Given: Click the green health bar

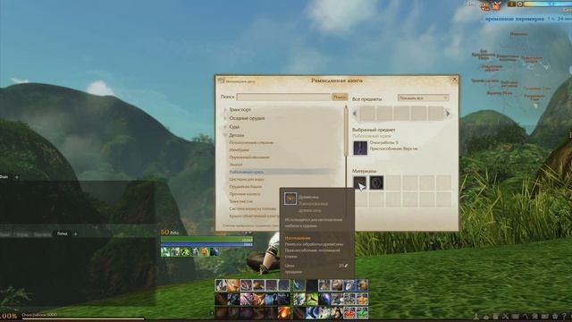Looking at the screenshot, I should pyautogui.click(x=206, y=240).
